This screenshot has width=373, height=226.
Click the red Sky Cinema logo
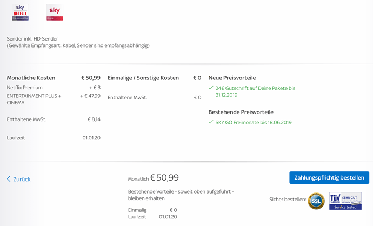(x=55, y=12)
